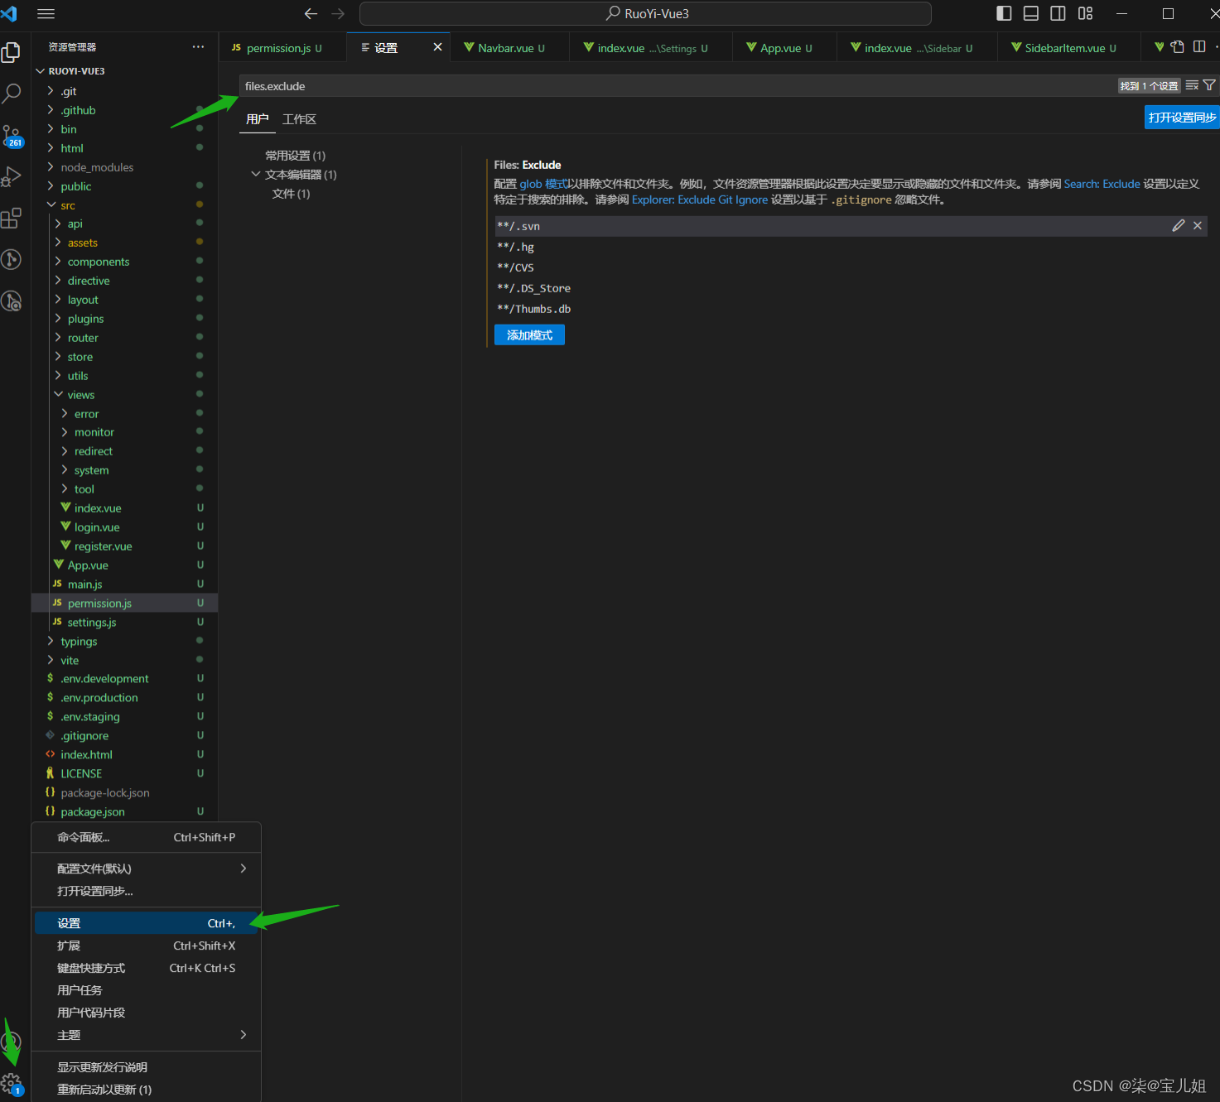Screen dimensions: 1220x1102
Task: Select the **/Thumbs.db pattern row
Action: coord(850,309)
